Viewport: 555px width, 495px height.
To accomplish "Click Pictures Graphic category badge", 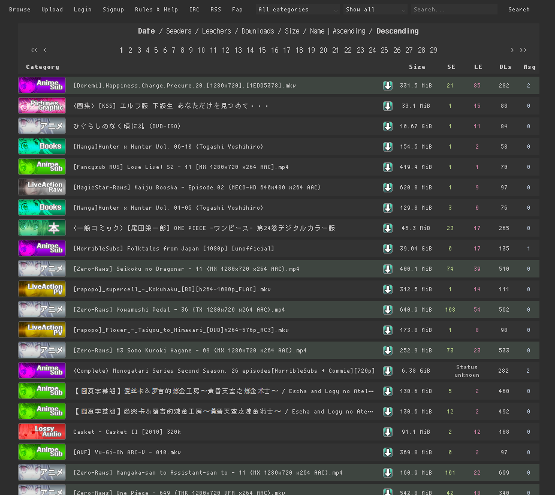I will (x=42, y=105).
